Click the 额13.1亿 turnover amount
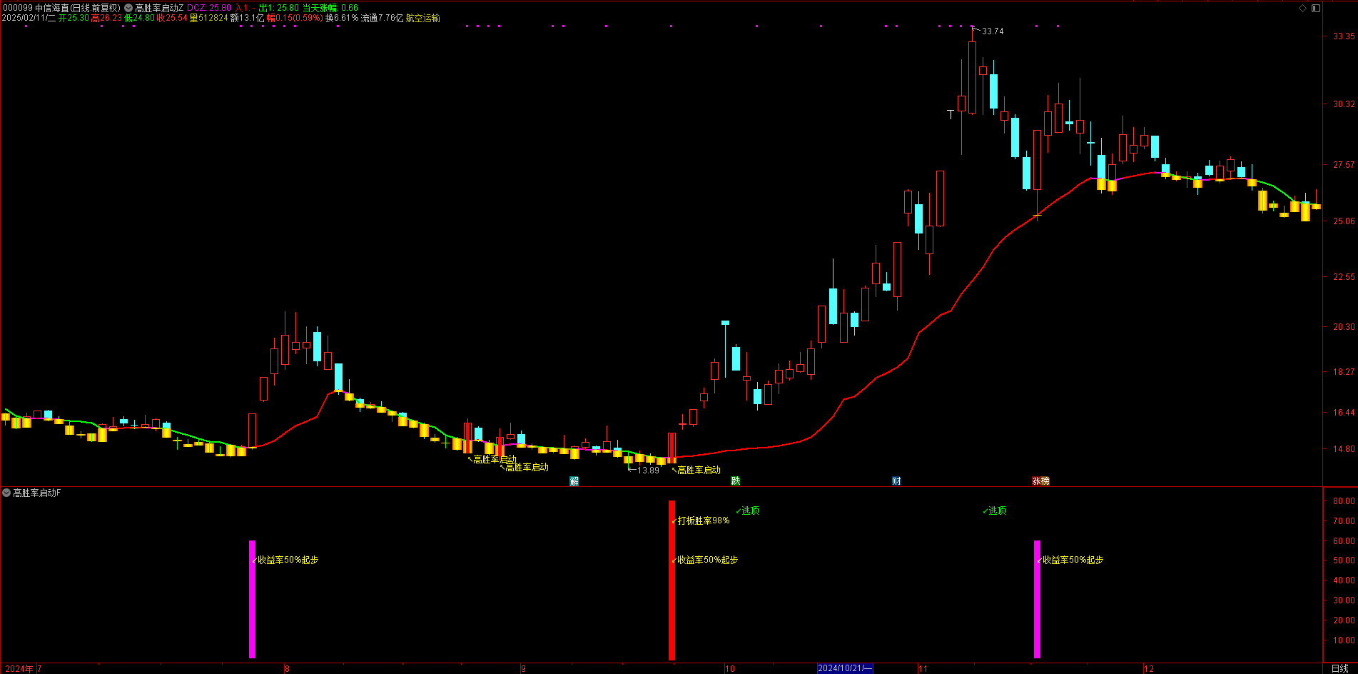This screenshot has width=1358, height=674. pos(247,18)
